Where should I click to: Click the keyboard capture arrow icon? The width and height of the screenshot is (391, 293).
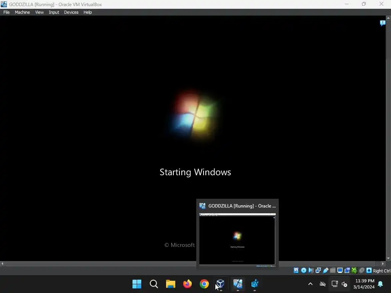coord(369,270)
